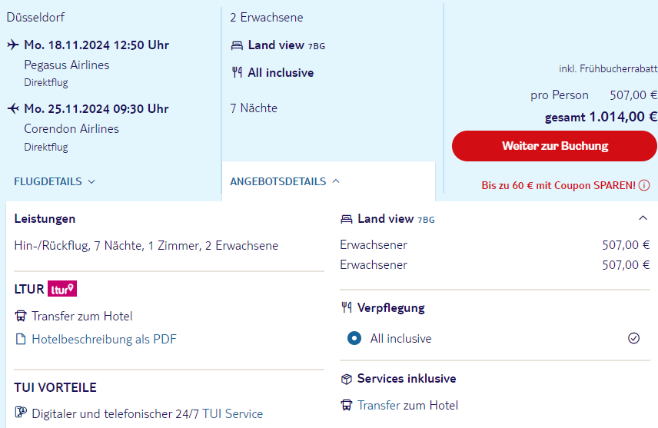Click the return flight airplane icon
Viewport: 658px width, 428px height.
[13, 108]
